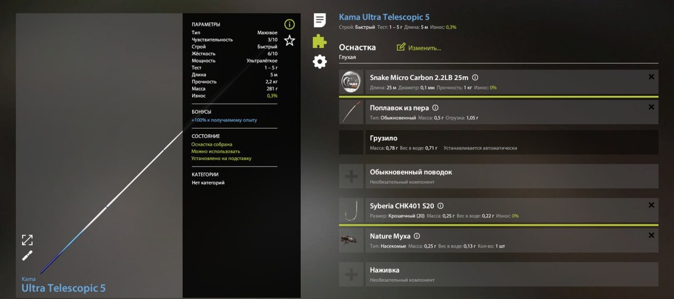Show info for Поплавок из пера
This screenshot has width=674, height=299.
tap(435, 108)
